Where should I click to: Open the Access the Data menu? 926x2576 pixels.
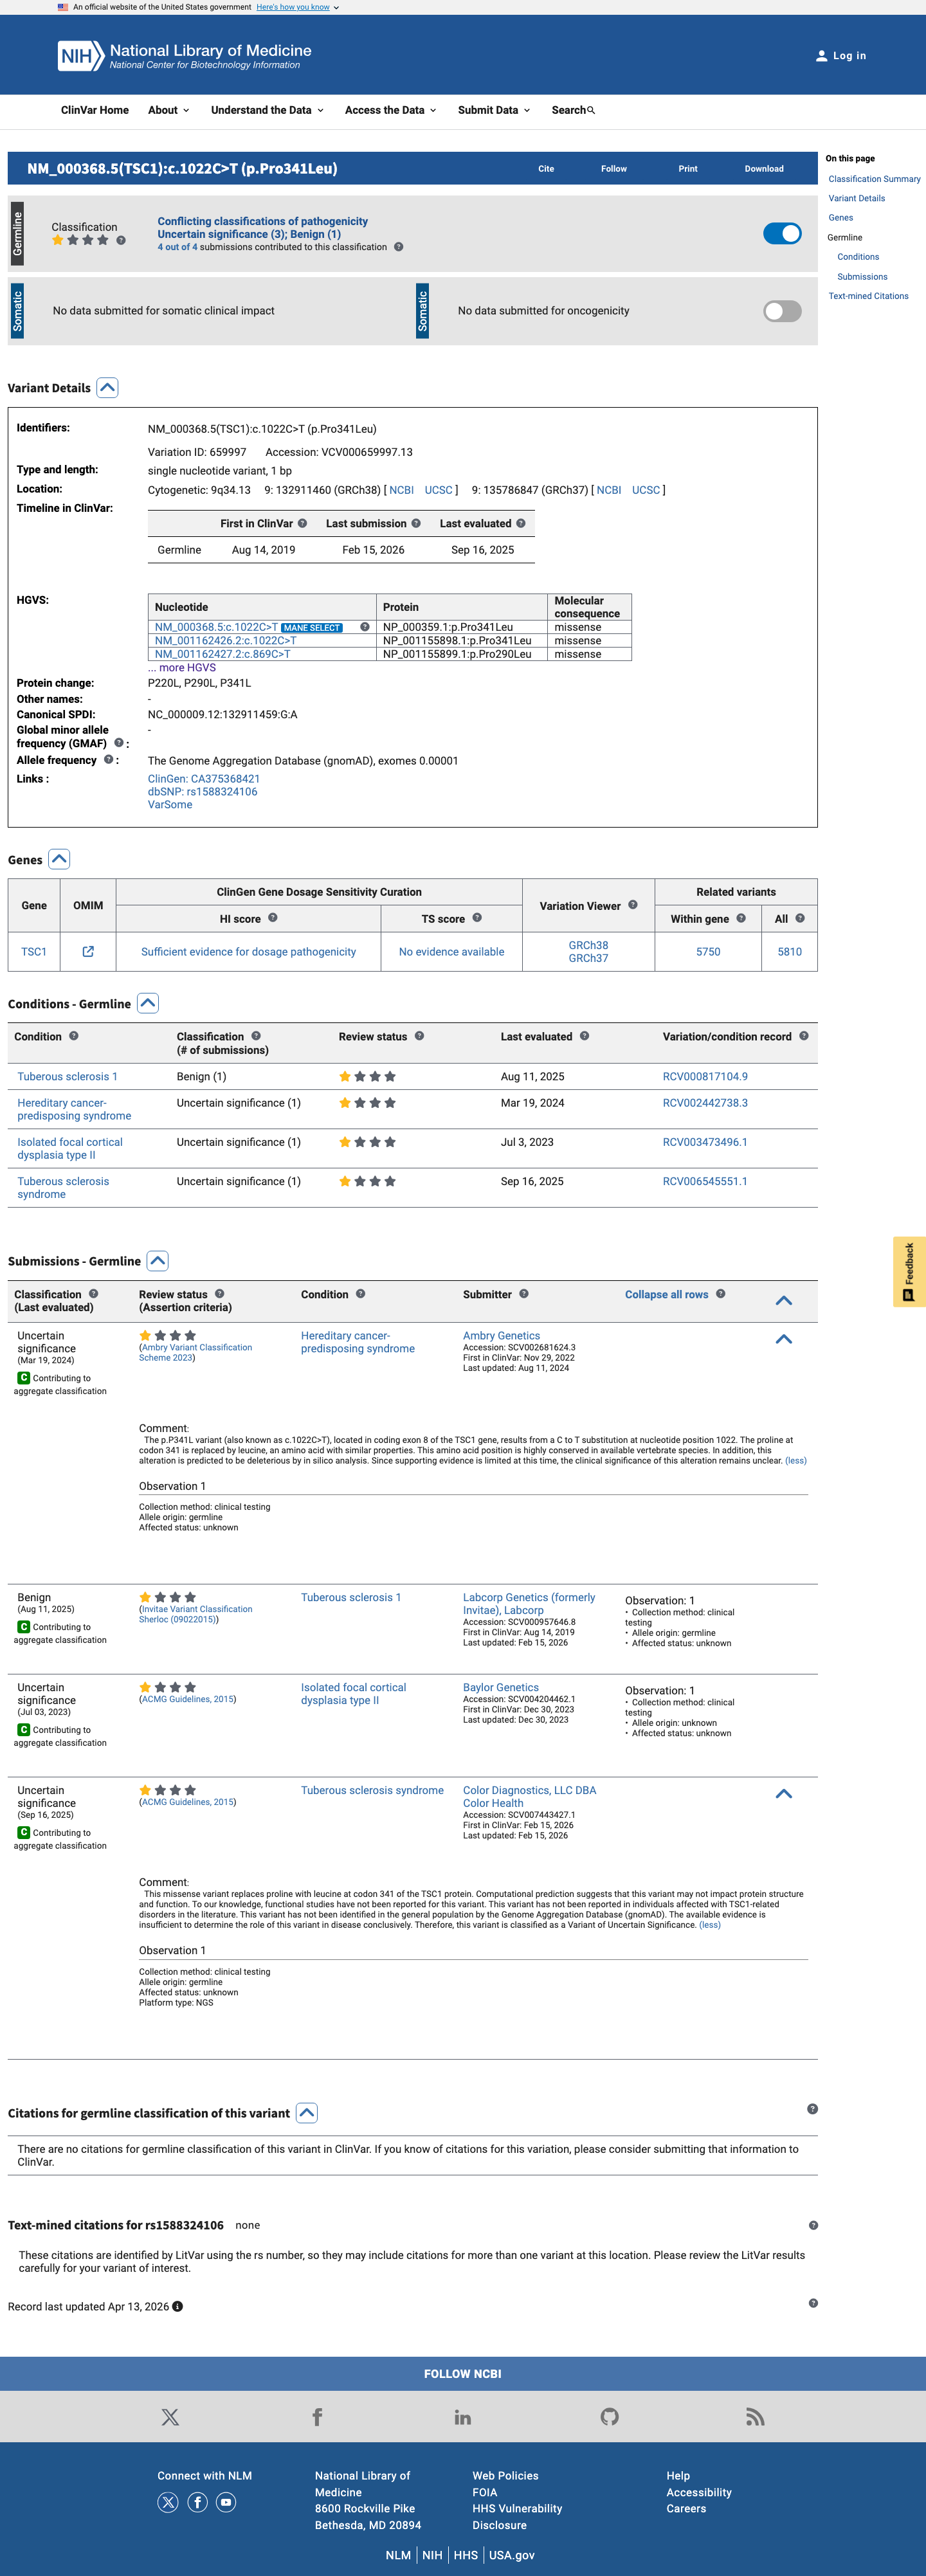[x=390, y=110]
